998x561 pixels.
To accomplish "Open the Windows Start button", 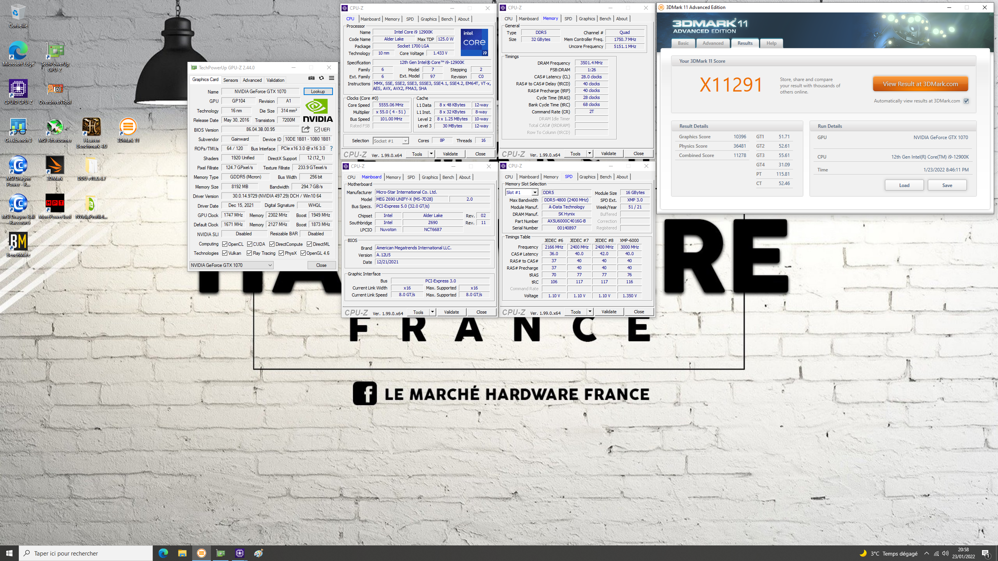I will click(9, 553).
